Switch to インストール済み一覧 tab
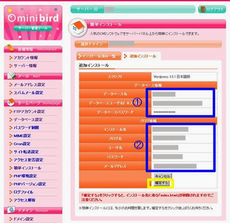This screenshot has height=223, width=230. [x=99, y=56]
